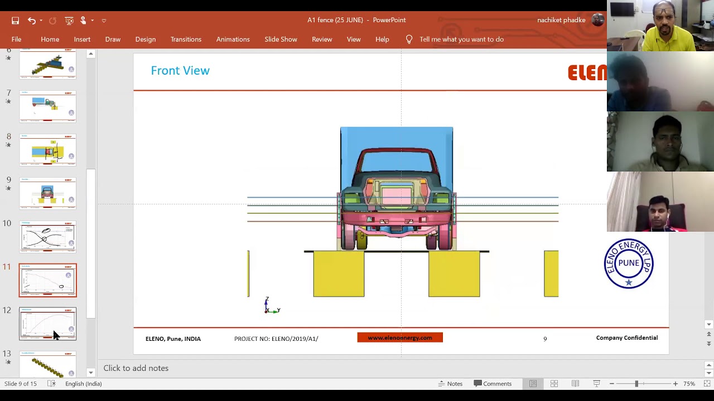Click the slide panel scroll-down arrow
The image size is (714, 401).
click(x=90, y=373)
